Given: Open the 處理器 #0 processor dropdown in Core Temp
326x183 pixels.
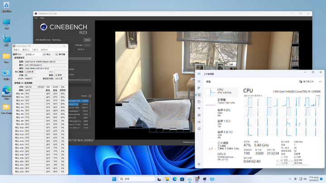Looking at the screenshot, I should [x=33, y=54].
